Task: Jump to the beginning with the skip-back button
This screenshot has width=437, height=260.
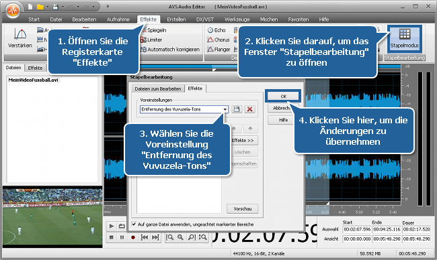Action: click(x=145, y=237)
